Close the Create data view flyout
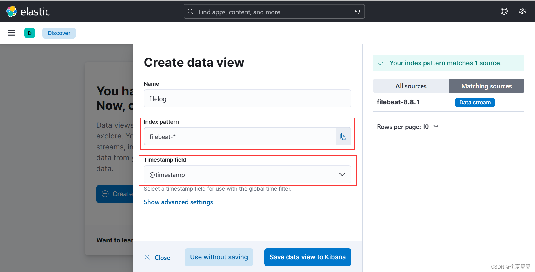This screenshot has width=535, height=272. tap(157, 257)
